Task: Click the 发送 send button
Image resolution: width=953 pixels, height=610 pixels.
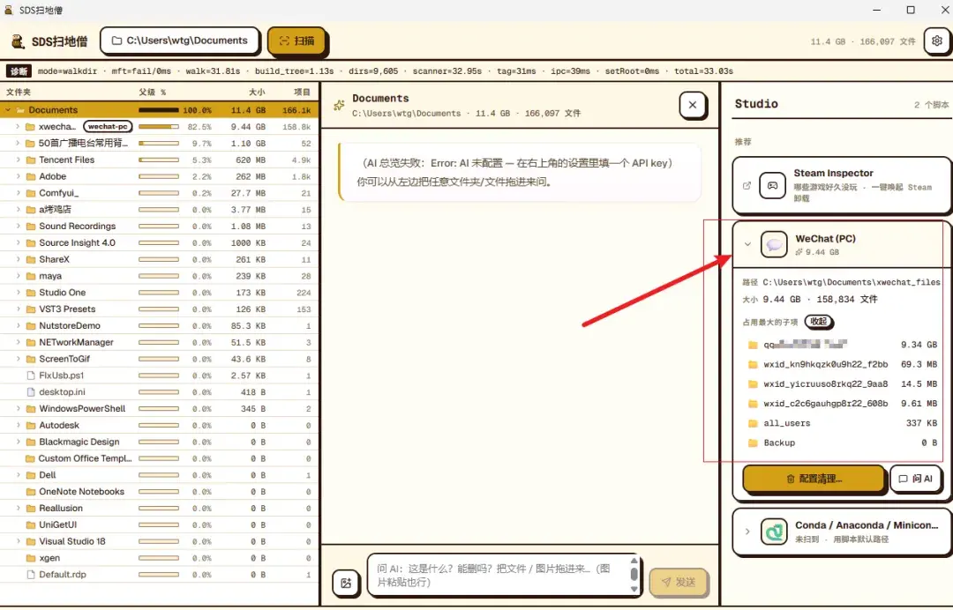Action: pos(679,582)
